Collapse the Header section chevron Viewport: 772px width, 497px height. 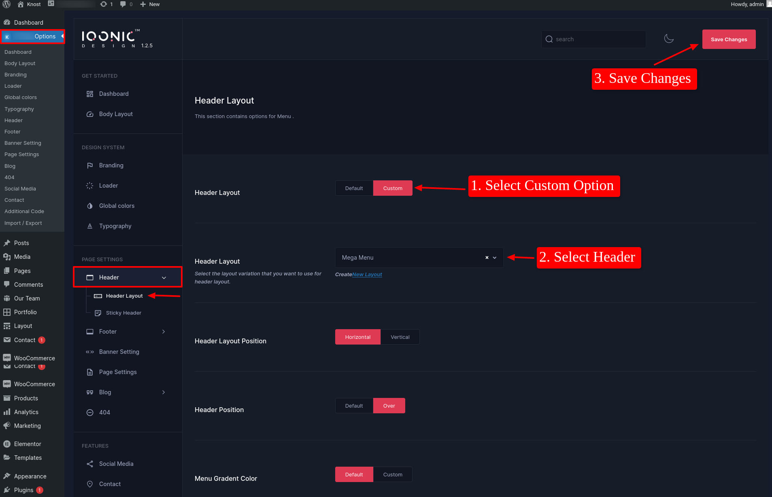(x=164, y=277)
